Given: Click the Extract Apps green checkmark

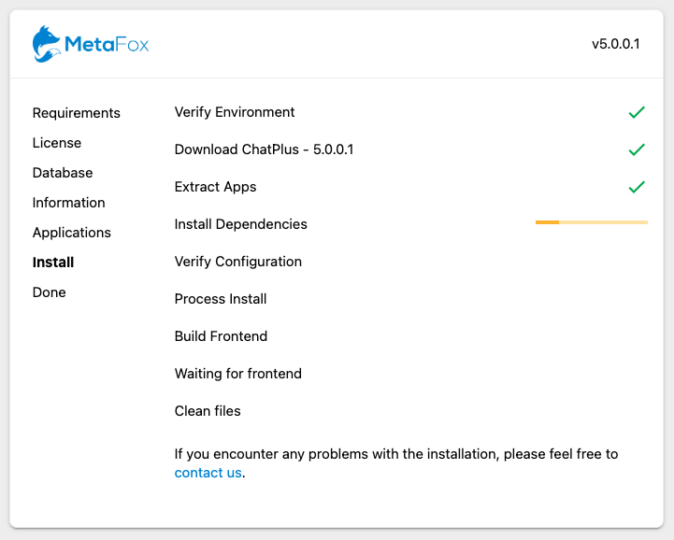Looking at the screenshot, I should click(x=637, y=187).
